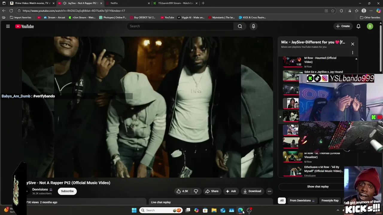Show hidden system tray icons chevron
The image size is (383, 215).
coord(338,210)
